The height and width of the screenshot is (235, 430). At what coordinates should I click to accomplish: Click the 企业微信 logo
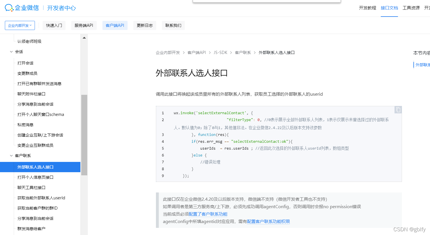tap(22, 7)
